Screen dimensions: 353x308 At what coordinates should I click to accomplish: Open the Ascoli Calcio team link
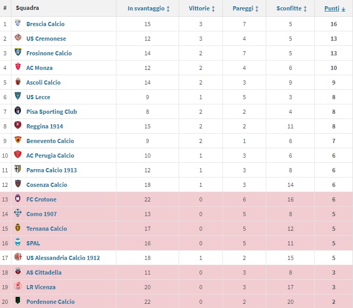(x=43, y=82)
